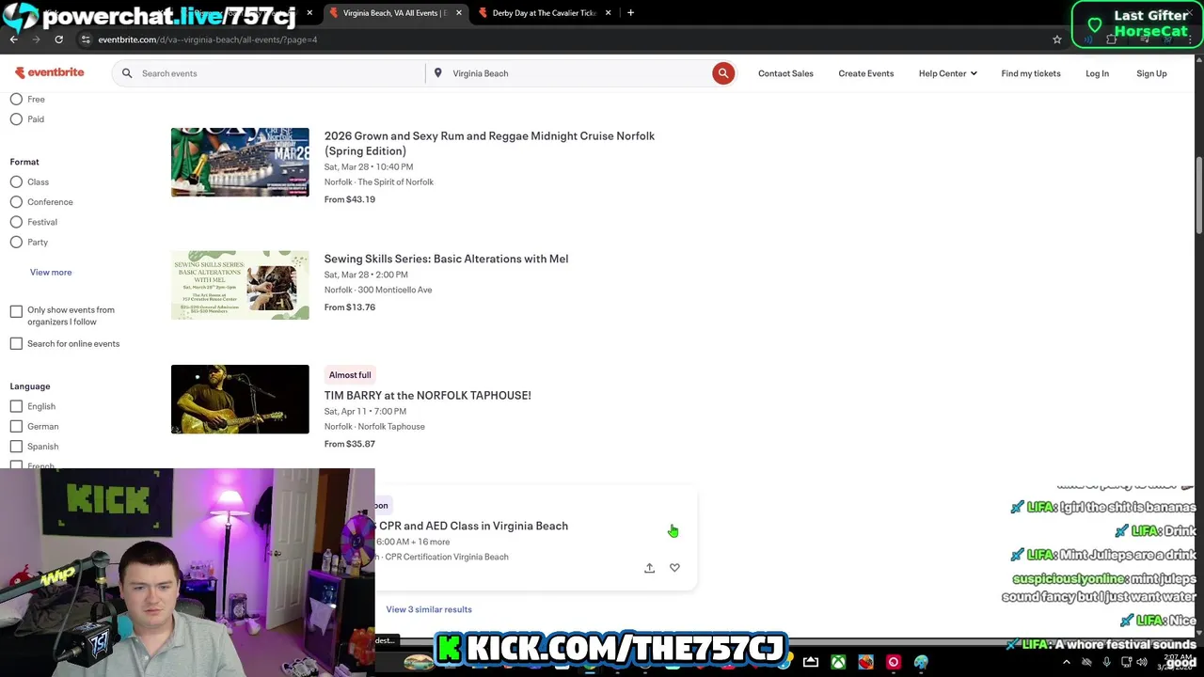The width and height of the screenshot is (1204, 677).
Task: Click the microphone tray icon
Action: (x=1106, y=663)
